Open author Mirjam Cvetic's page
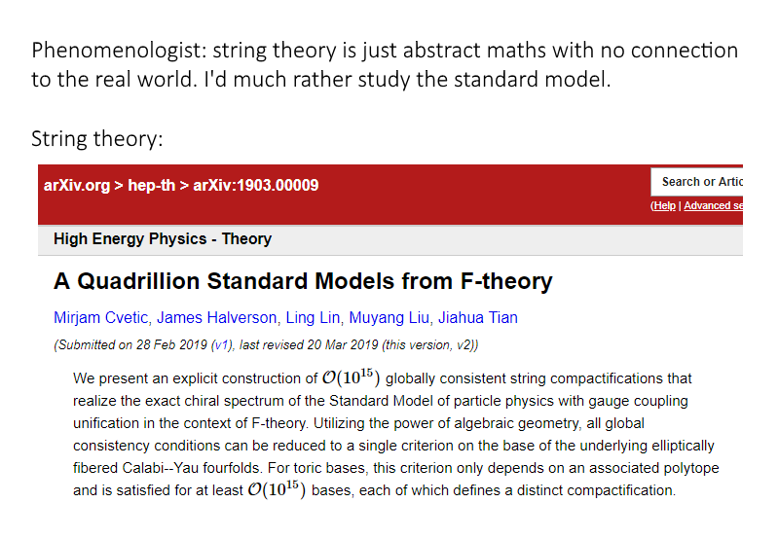The image size is (779, 539). tap(101, 317)
